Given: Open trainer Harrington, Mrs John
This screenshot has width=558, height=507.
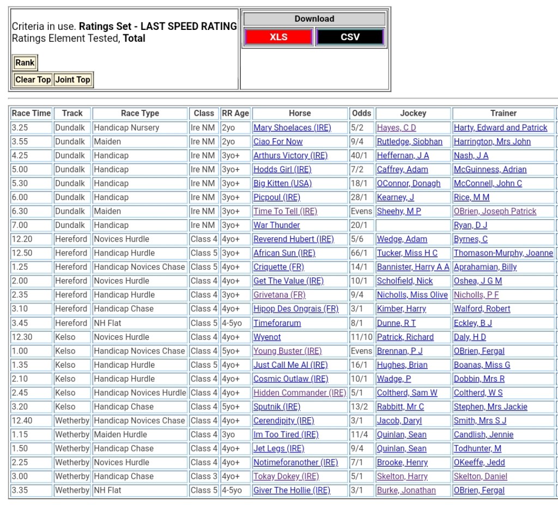Looking at the screenshot, I should coord(492,141).
